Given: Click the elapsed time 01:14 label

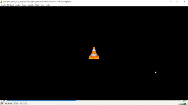Looking at the screenshot, I should coord(3,101).
